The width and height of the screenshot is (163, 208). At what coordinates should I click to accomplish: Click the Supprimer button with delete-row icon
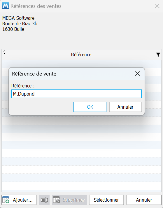[x=70, y=200]
